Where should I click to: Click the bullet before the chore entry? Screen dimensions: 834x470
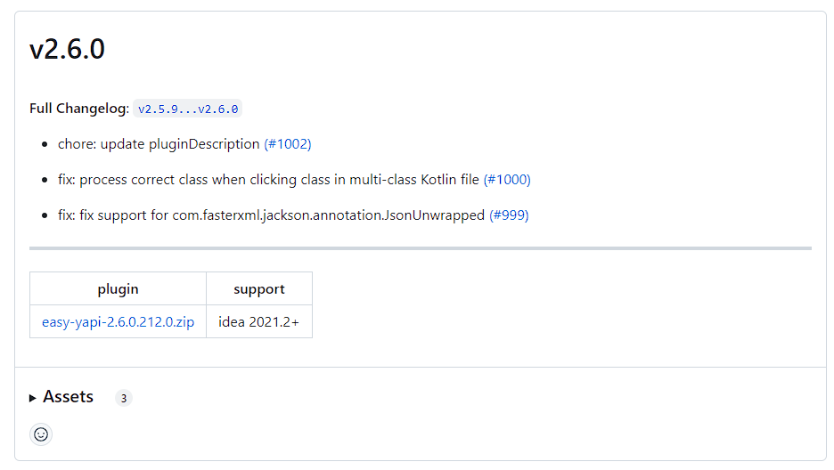(45, 144)
